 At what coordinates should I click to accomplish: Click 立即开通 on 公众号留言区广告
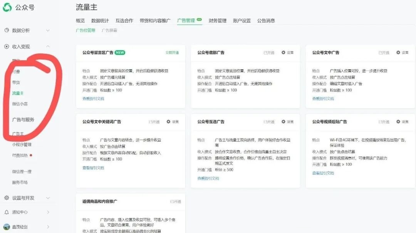pos(172,53)
